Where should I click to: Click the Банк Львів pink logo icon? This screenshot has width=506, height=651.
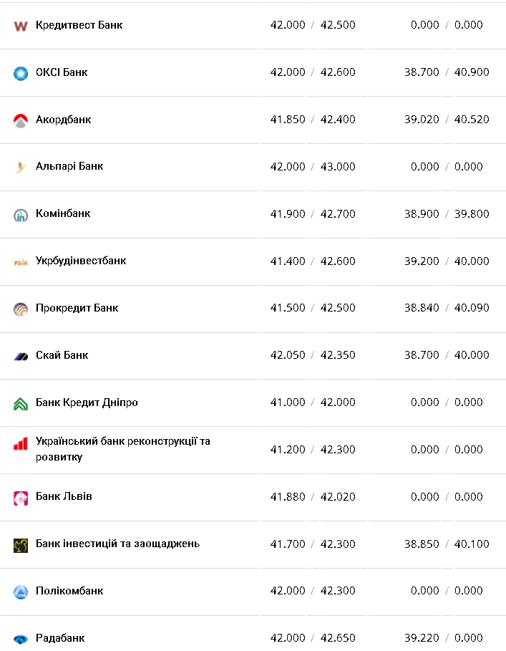click(x=20, y=498)
